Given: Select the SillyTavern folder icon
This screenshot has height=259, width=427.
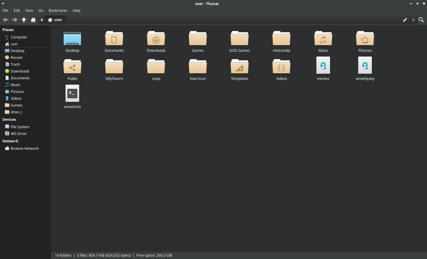Looking at the screenshot, I should pyautogui.click(x=114, y=67).
